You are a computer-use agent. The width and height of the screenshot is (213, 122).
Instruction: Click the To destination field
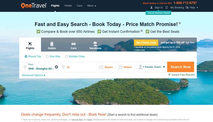coord(79,67)
